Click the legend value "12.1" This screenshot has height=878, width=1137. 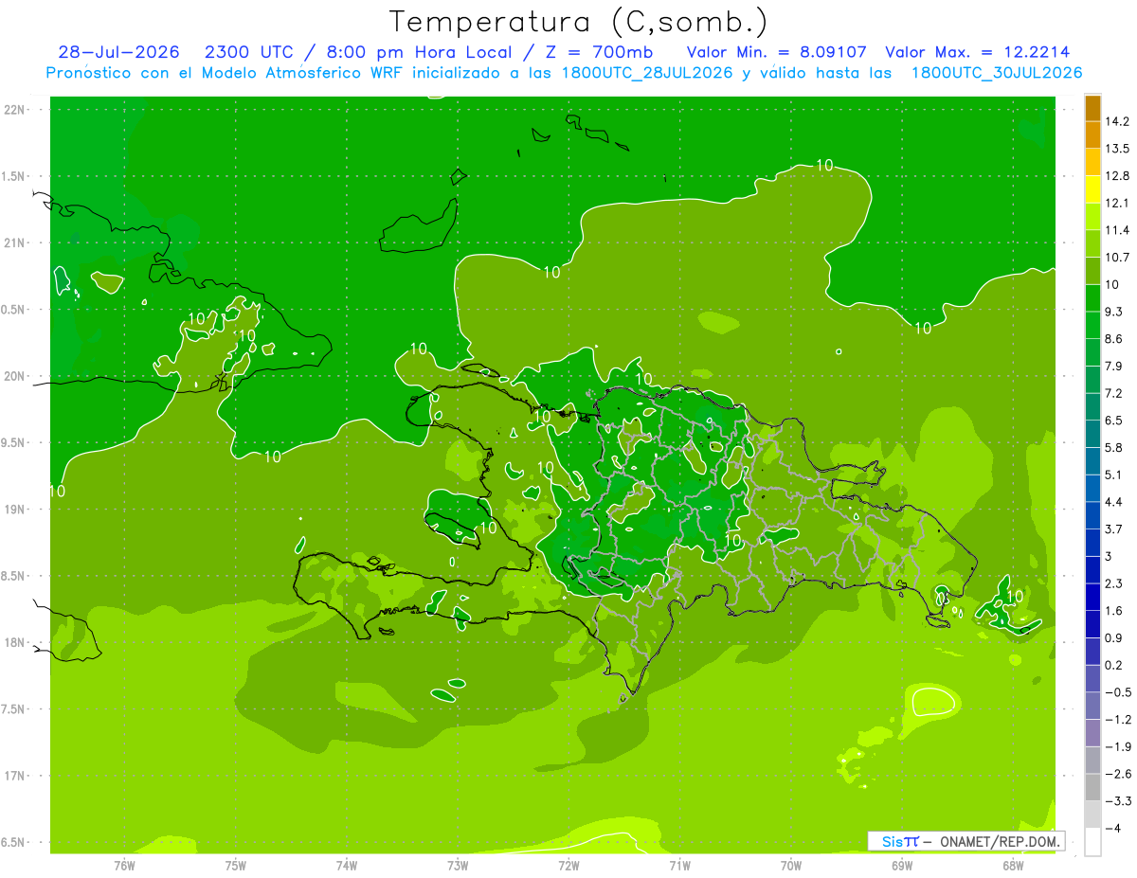point(1118,203)
